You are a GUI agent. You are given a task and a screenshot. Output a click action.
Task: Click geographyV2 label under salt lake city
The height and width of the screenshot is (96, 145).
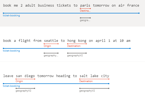87,91
